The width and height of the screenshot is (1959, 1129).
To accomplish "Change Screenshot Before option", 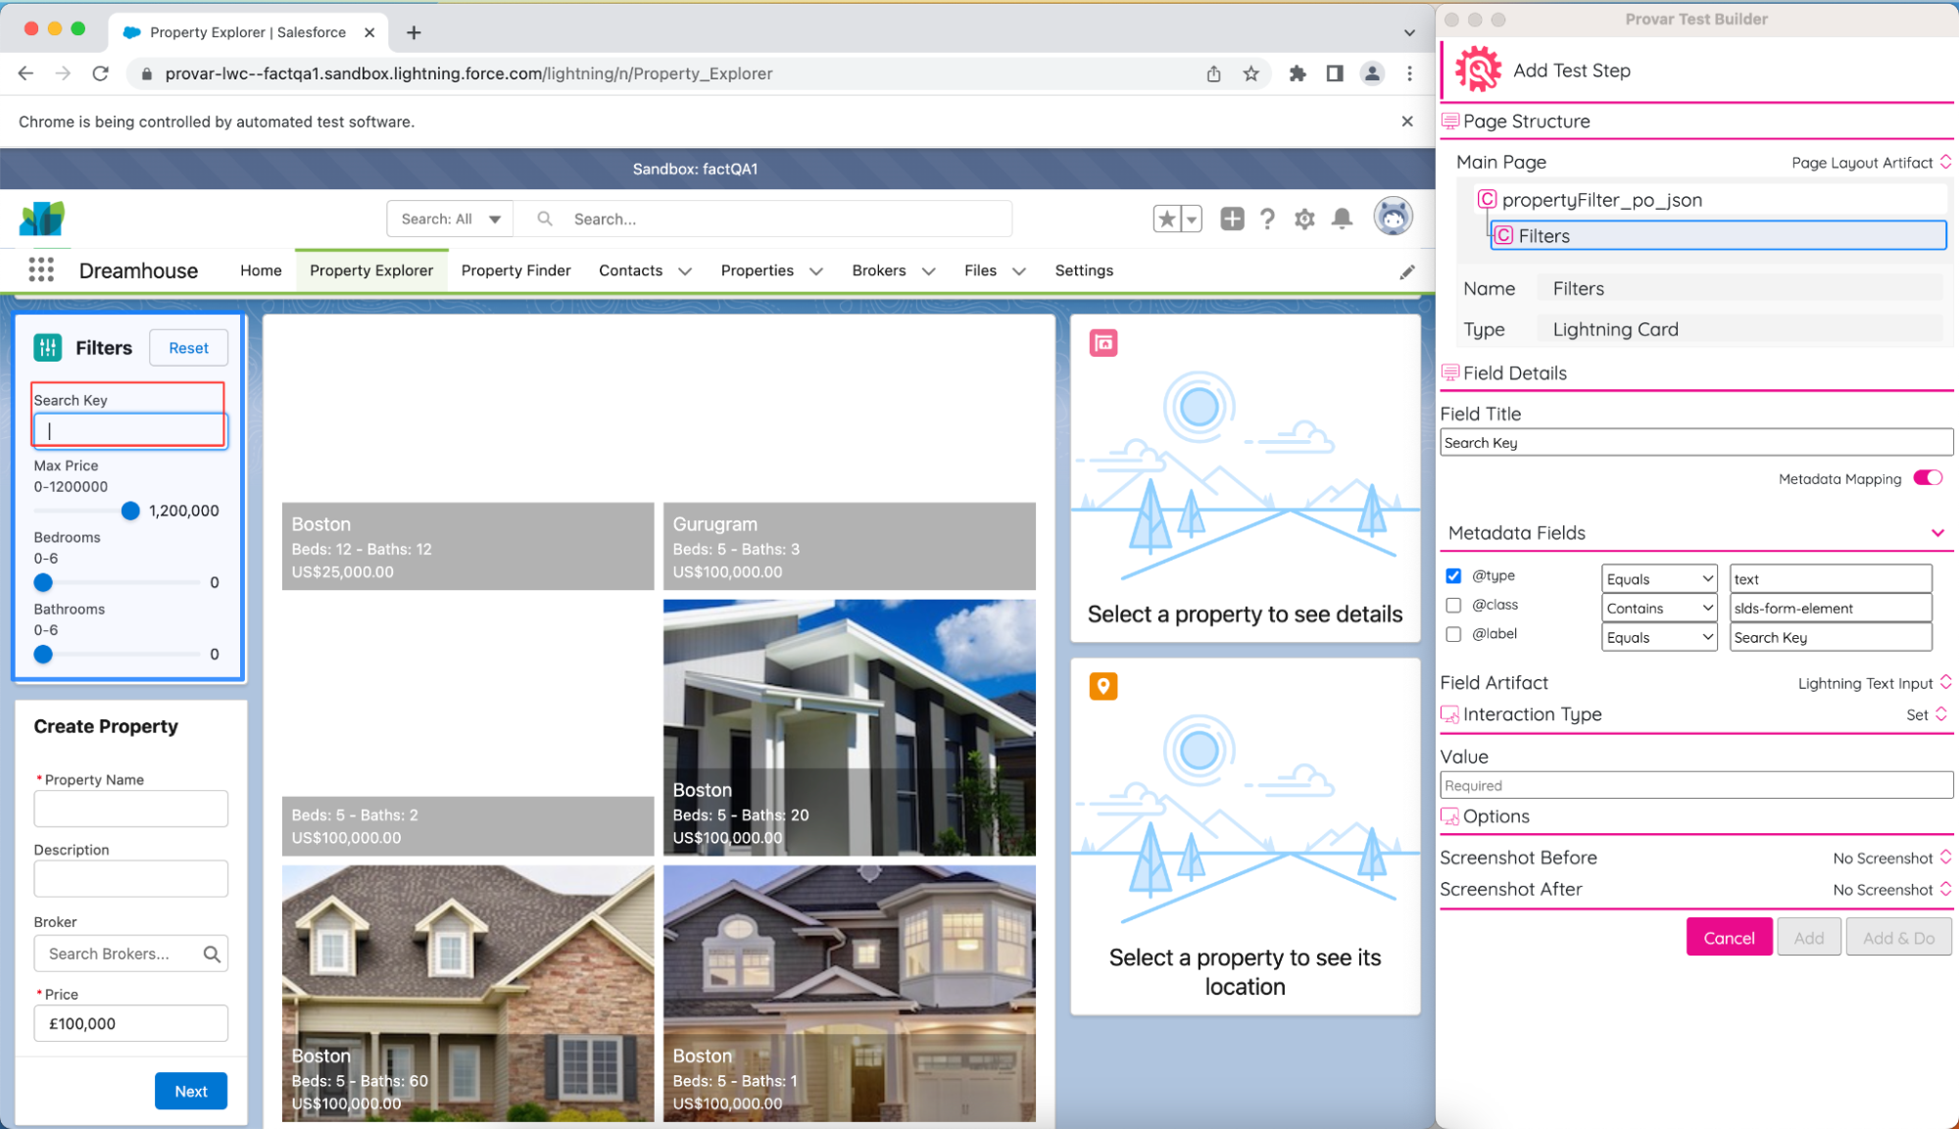I will [1892, 858].
